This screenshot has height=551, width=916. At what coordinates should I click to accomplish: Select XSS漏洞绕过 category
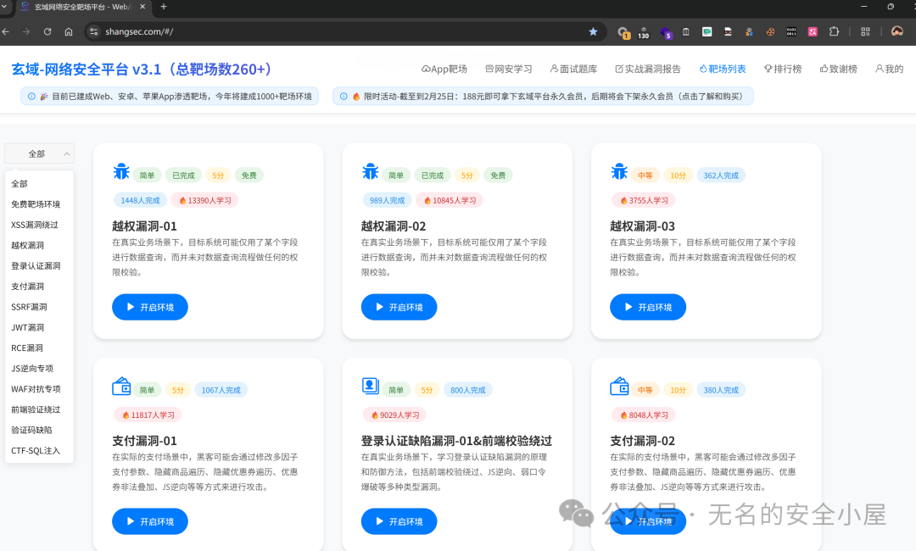[39, 225]
